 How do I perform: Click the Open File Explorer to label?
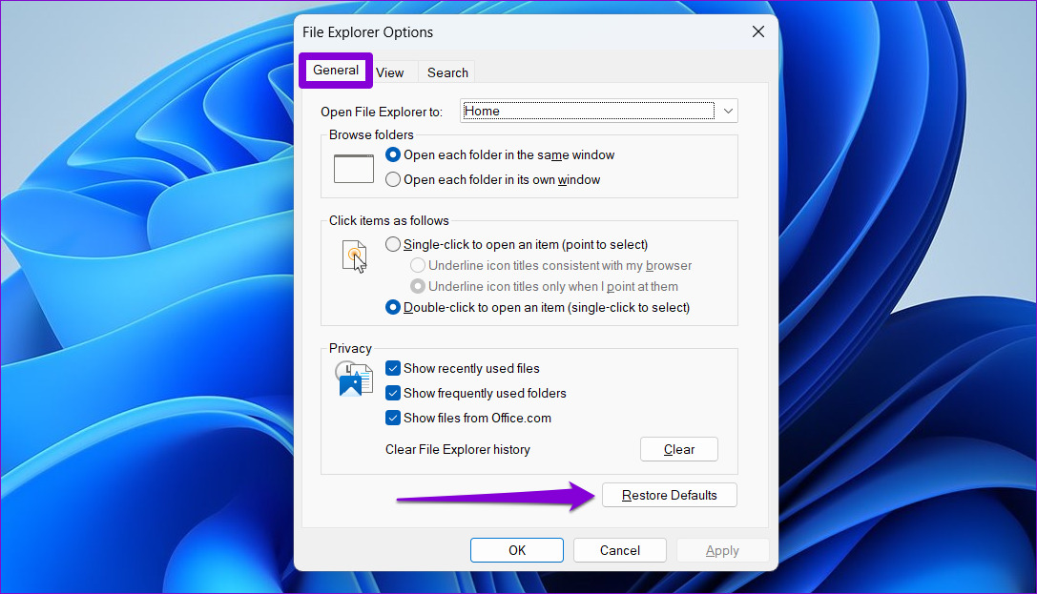tap(382, 112)
